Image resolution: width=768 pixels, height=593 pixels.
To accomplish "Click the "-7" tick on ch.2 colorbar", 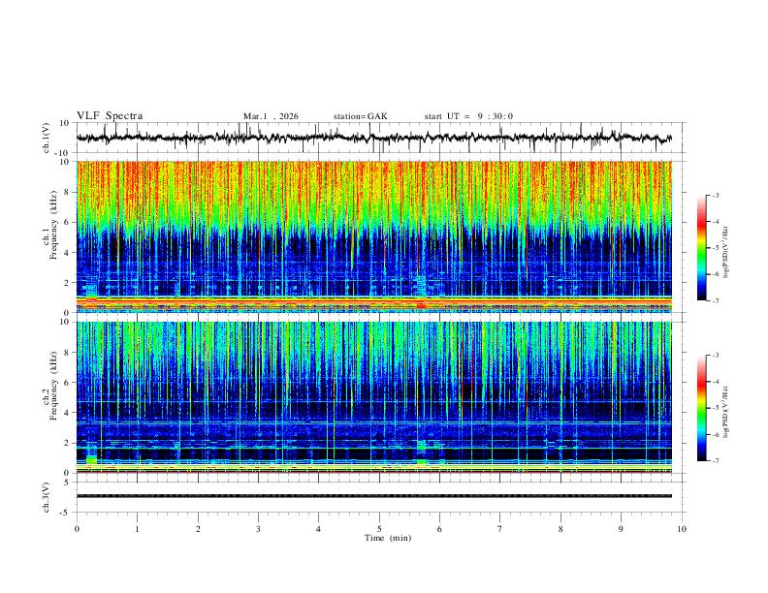I will coord(715,461).
